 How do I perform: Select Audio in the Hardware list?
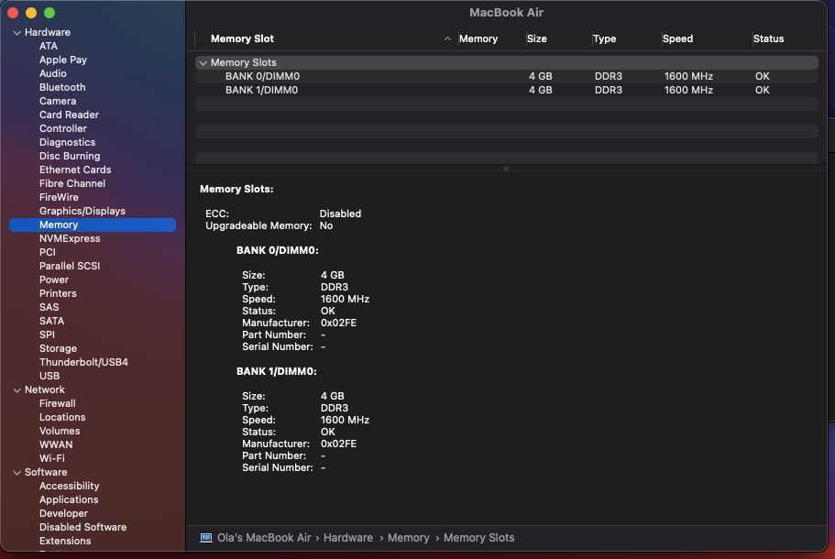tap(53, 73)
